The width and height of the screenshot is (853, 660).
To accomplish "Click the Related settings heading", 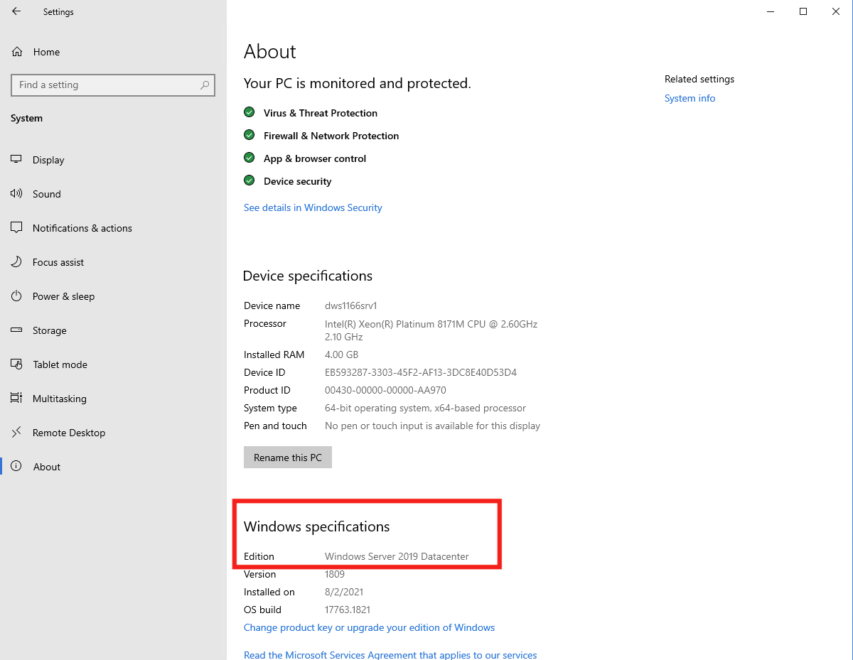I will pos(699,79).
